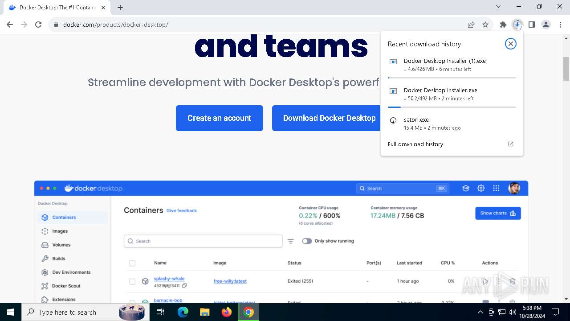Toggle the downloads toolbar icon
Screen dimensions: 570x321
coord(517,25)
